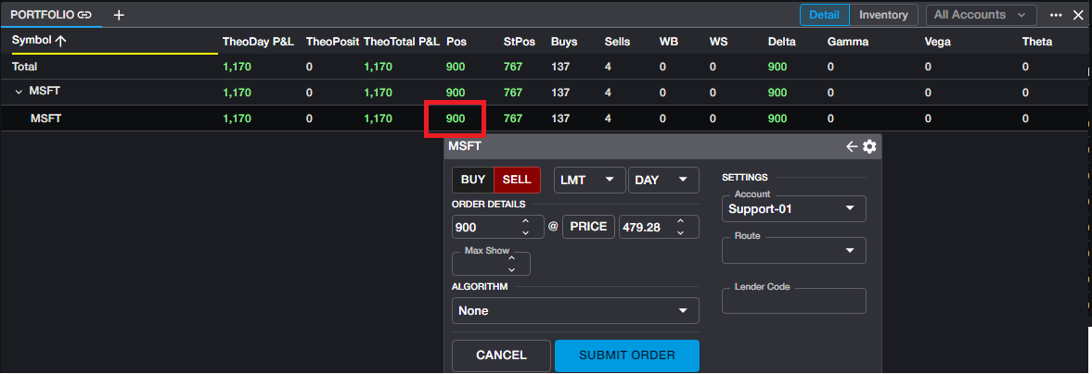Expand the Algorithm None dropdown
Image resolution: width=1092 pixels, height=374 pixels.
(x=575, y=311)
